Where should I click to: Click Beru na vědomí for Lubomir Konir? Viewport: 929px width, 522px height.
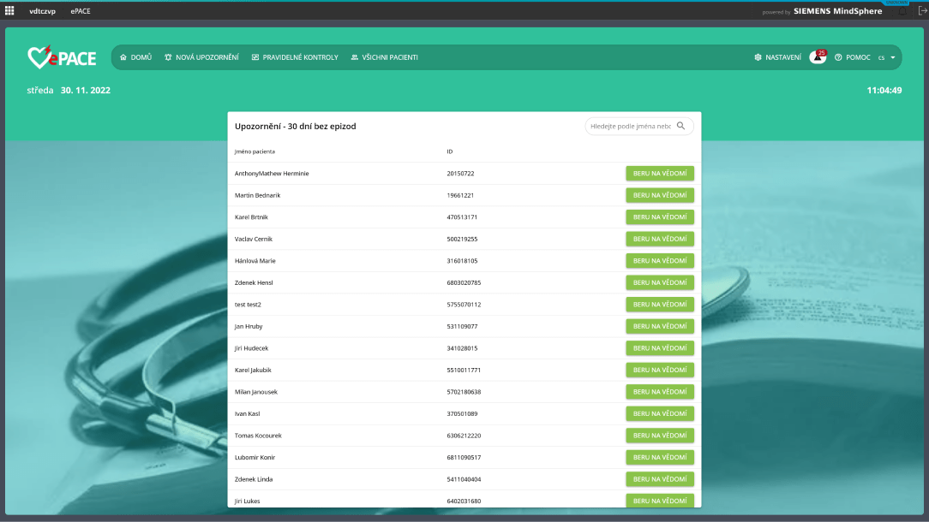[x=659, y=457]
